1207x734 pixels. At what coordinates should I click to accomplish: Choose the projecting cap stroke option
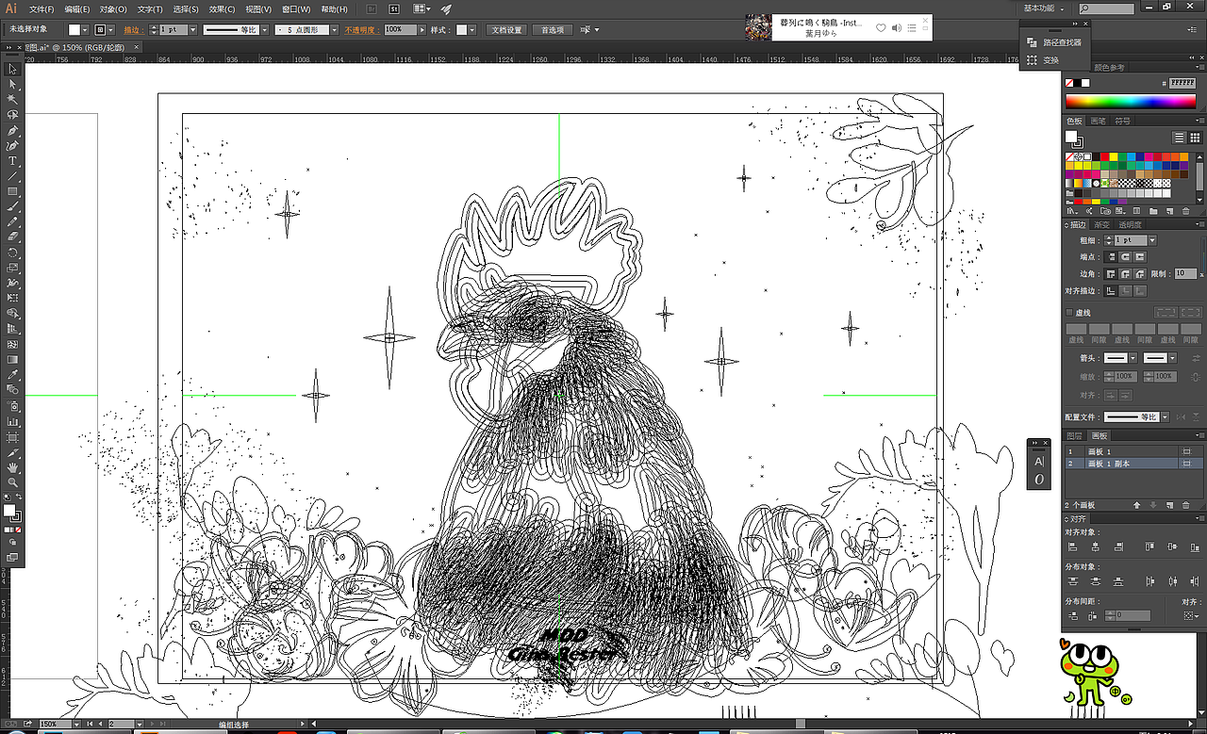point(1140,256)
